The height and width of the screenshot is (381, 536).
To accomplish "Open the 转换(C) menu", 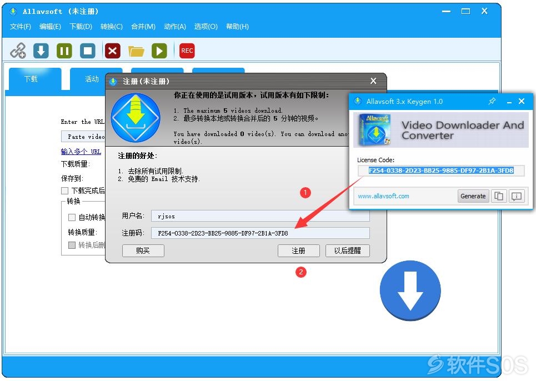I will tap(112, 27).
